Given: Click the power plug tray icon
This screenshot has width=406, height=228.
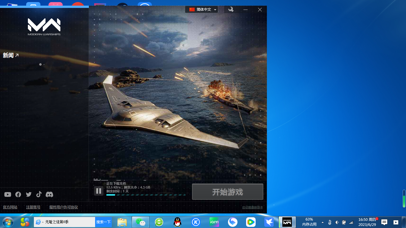Looking at the screenshot, I should point(344,222).
